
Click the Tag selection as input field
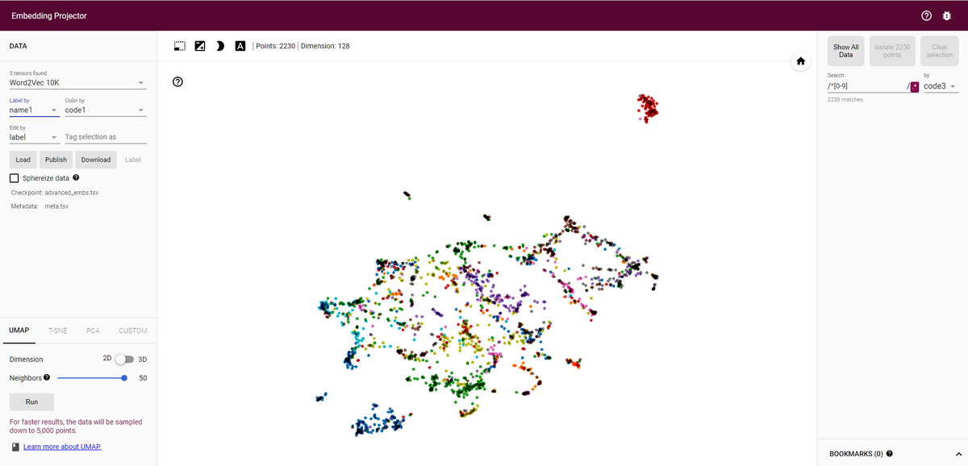105,137
